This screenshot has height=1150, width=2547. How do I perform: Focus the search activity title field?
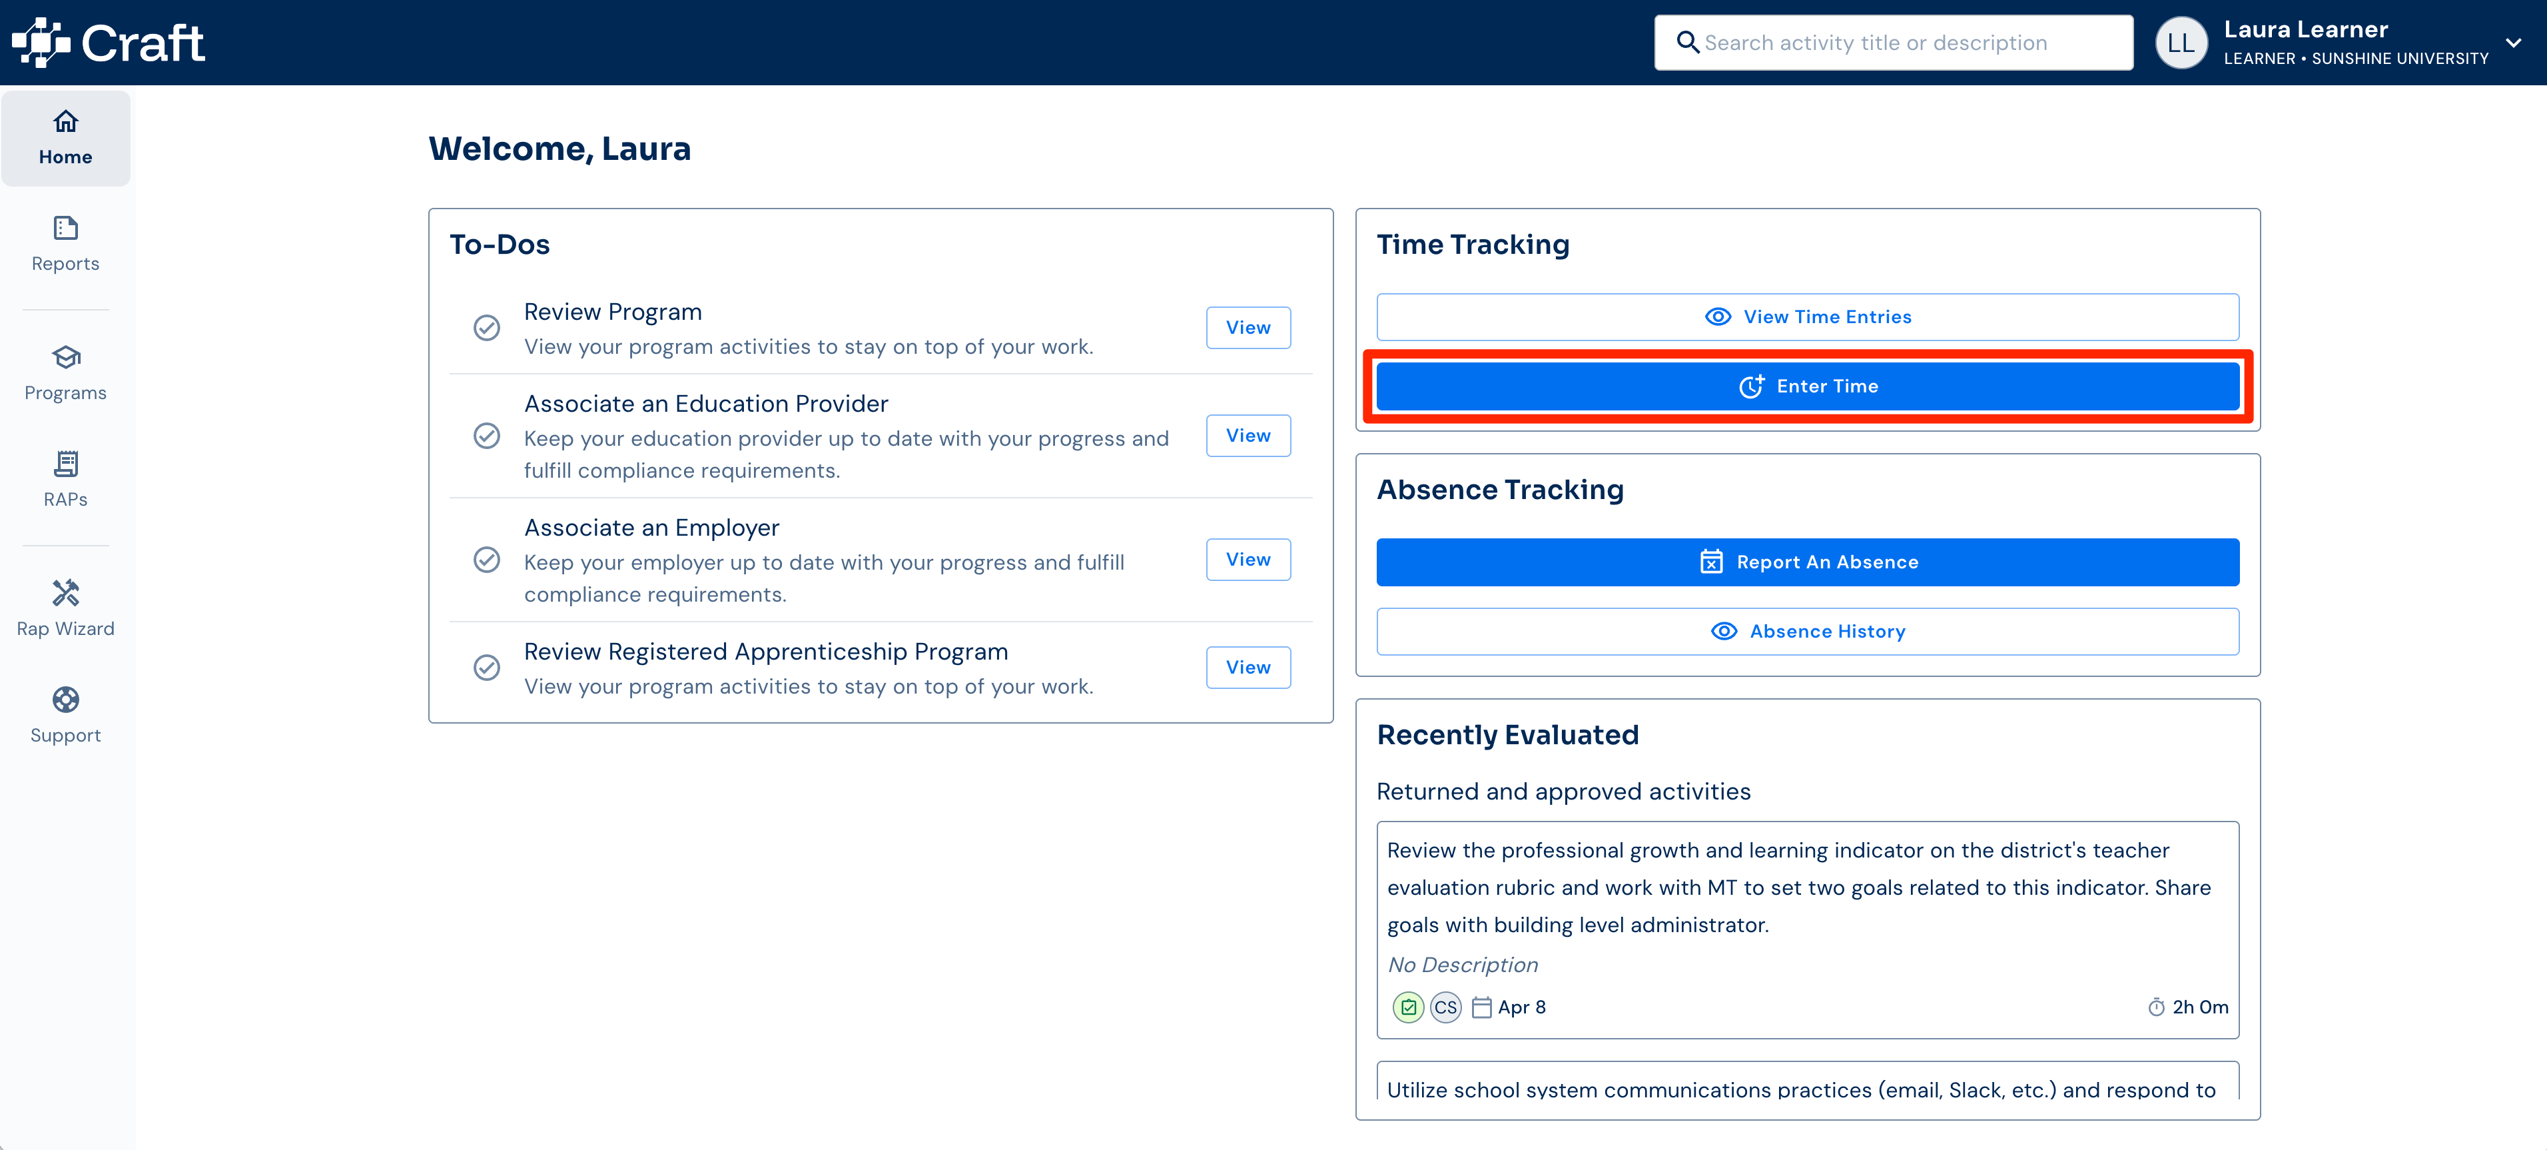[1892, 43]
